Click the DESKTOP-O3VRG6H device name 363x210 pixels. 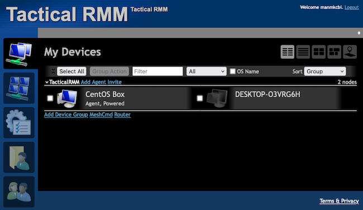[268, 94]
